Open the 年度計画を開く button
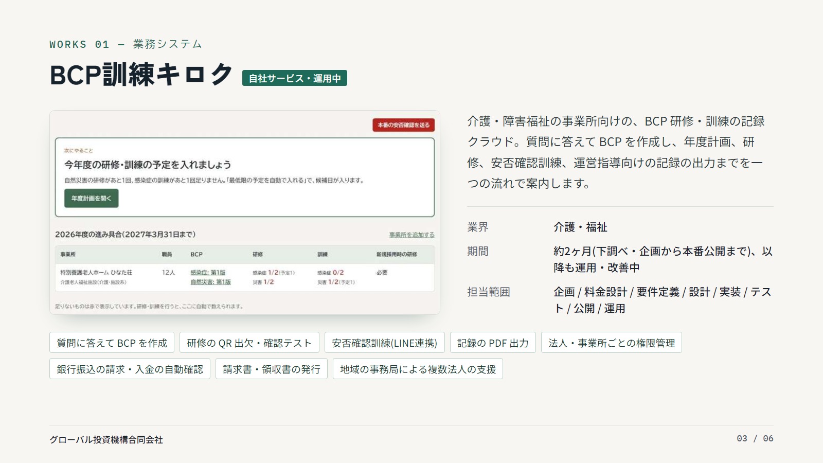Screen dimensions: 823x463 (91, 199)
